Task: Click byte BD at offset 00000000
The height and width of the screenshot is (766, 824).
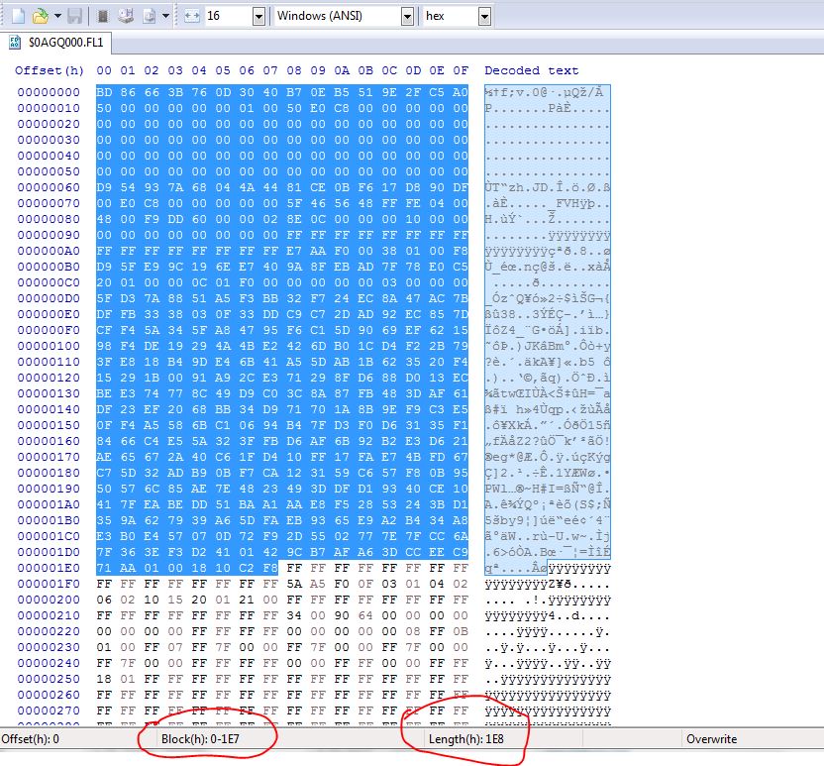Action: click(104, 92)
